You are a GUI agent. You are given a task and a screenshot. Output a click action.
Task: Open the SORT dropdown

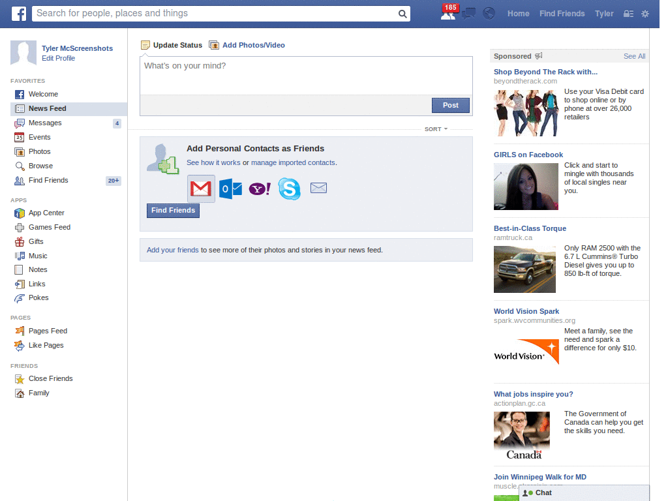click(436, 129)
